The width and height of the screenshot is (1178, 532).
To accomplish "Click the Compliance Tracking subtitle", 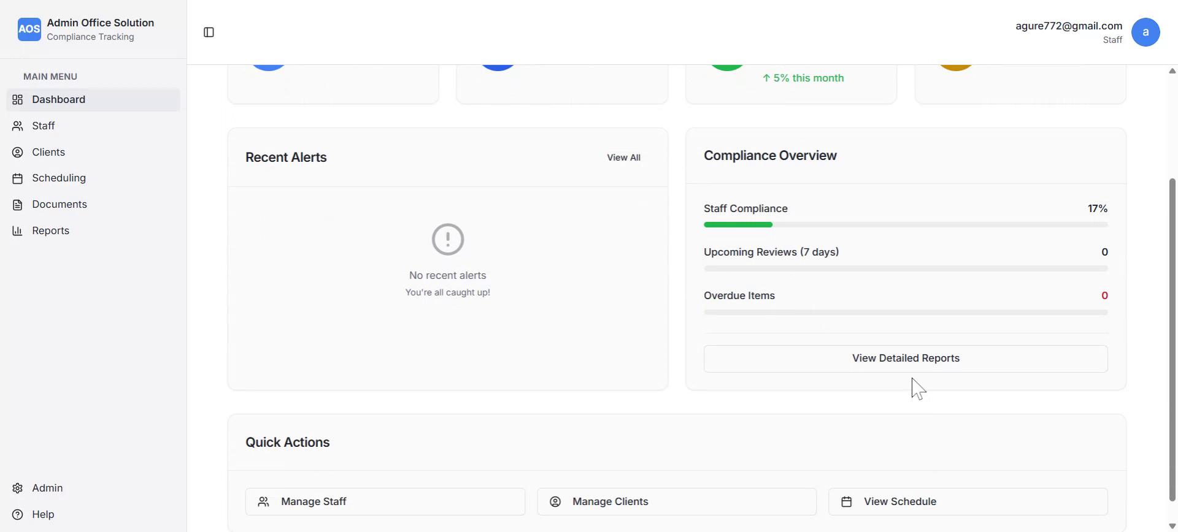I will click(90, 37).
